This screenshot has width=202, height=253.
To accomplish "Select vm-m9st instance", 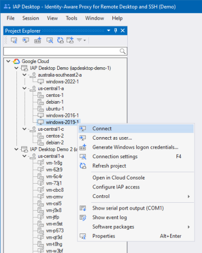I will click(x=54, y=224).
